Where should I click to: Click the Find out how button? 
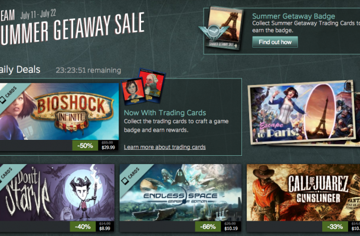[x=275, y=42]
